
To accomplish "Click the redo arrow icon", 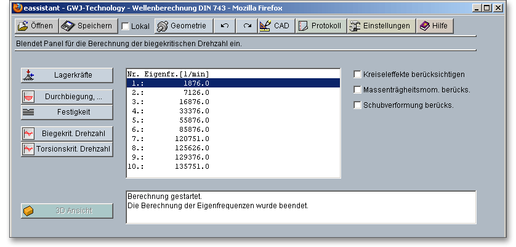I will [247, 26].
